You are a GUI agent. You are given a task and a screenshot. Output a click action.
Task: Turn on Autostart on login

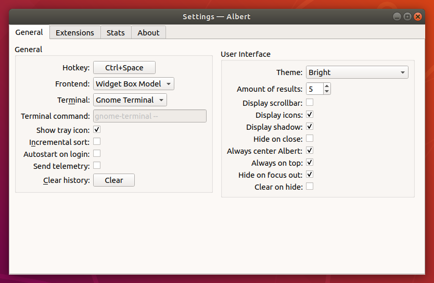click(x=97, y=154)
